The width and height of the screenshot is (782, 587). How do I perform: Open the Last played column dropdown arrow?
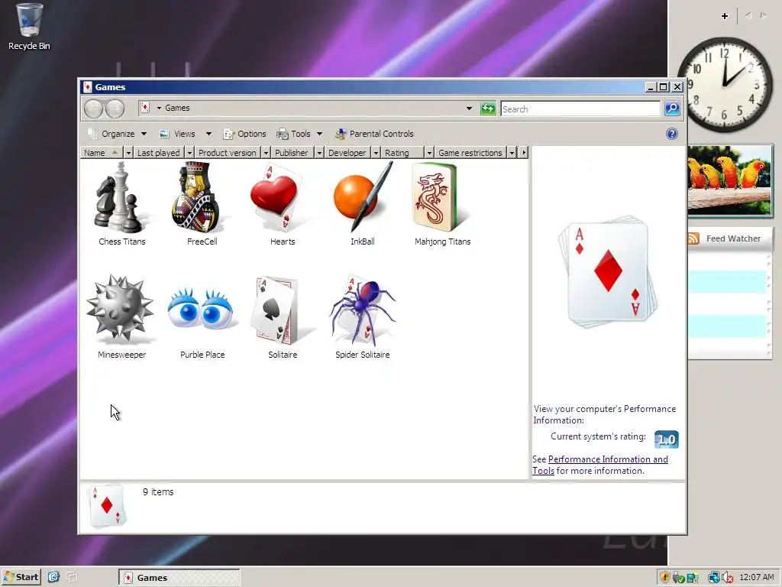[x=189, y=153]
